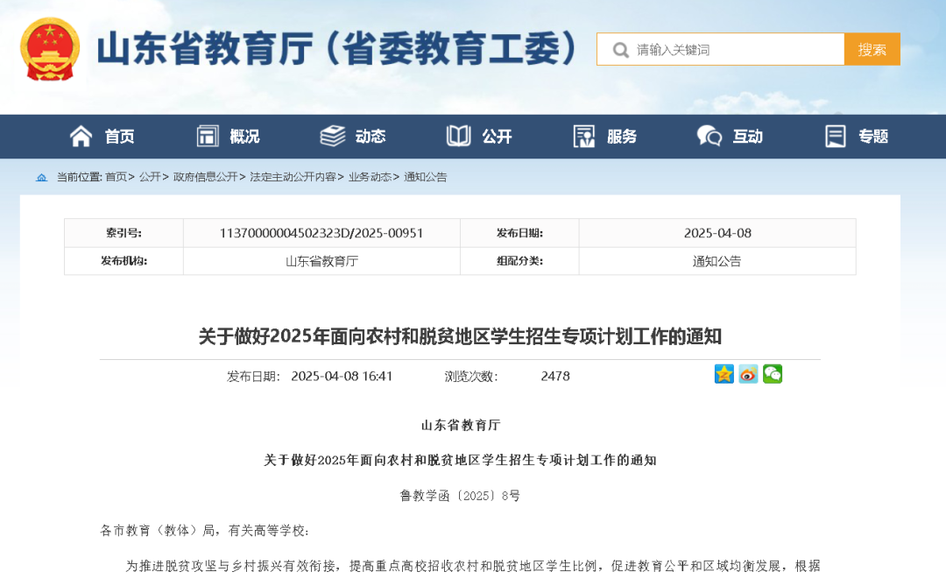Open the 动态 navigation menu item

(x=371, y=137)
